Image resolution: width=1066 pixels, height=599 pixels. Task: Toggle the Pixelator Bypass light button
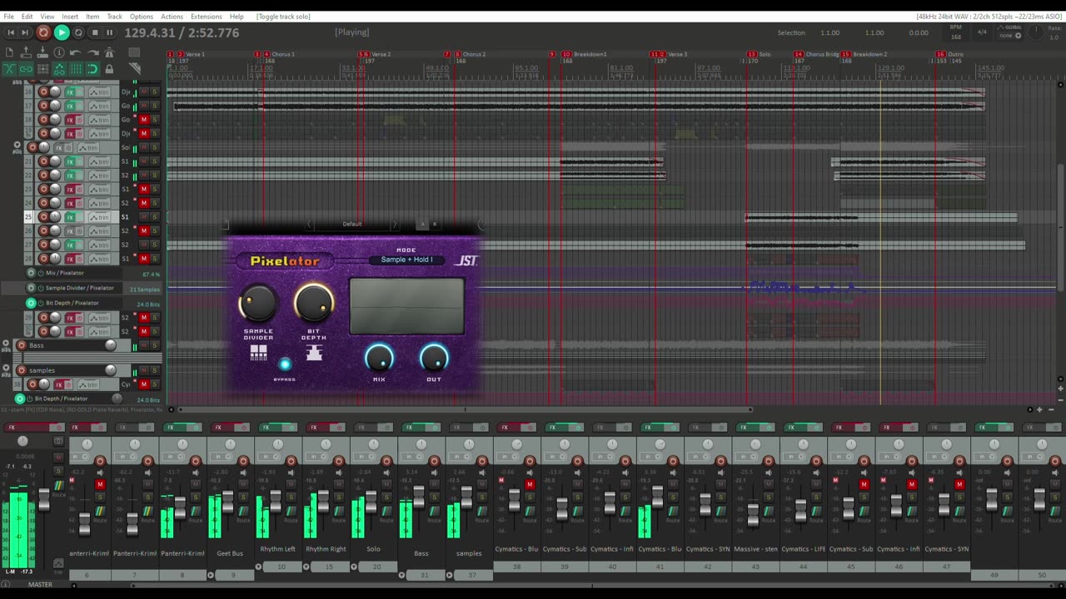click(285, 364)
